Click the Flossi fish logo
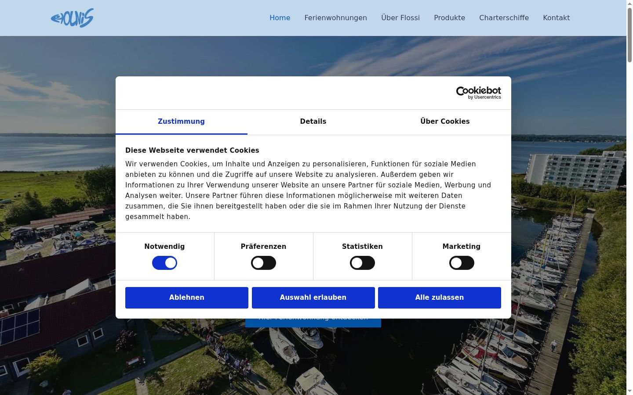Screen dimensions: 633x395 pyautogui.click(x=72, y=18)
